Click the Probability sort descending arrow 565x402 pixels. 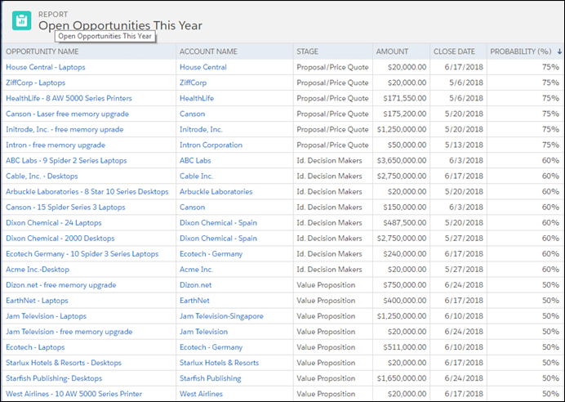pos(559,51)
